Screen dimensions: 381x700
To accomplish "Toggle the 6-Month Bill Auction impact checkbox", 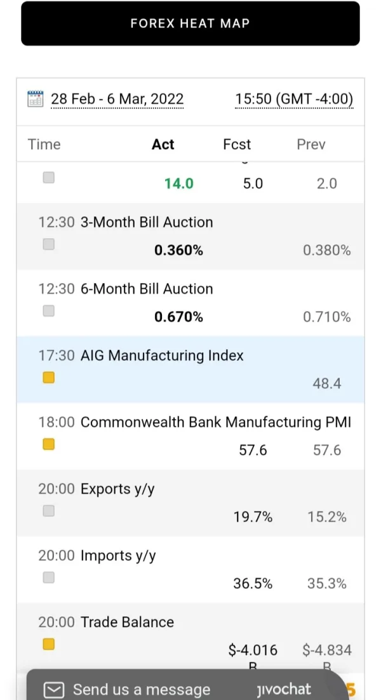I will coord(49,311).
